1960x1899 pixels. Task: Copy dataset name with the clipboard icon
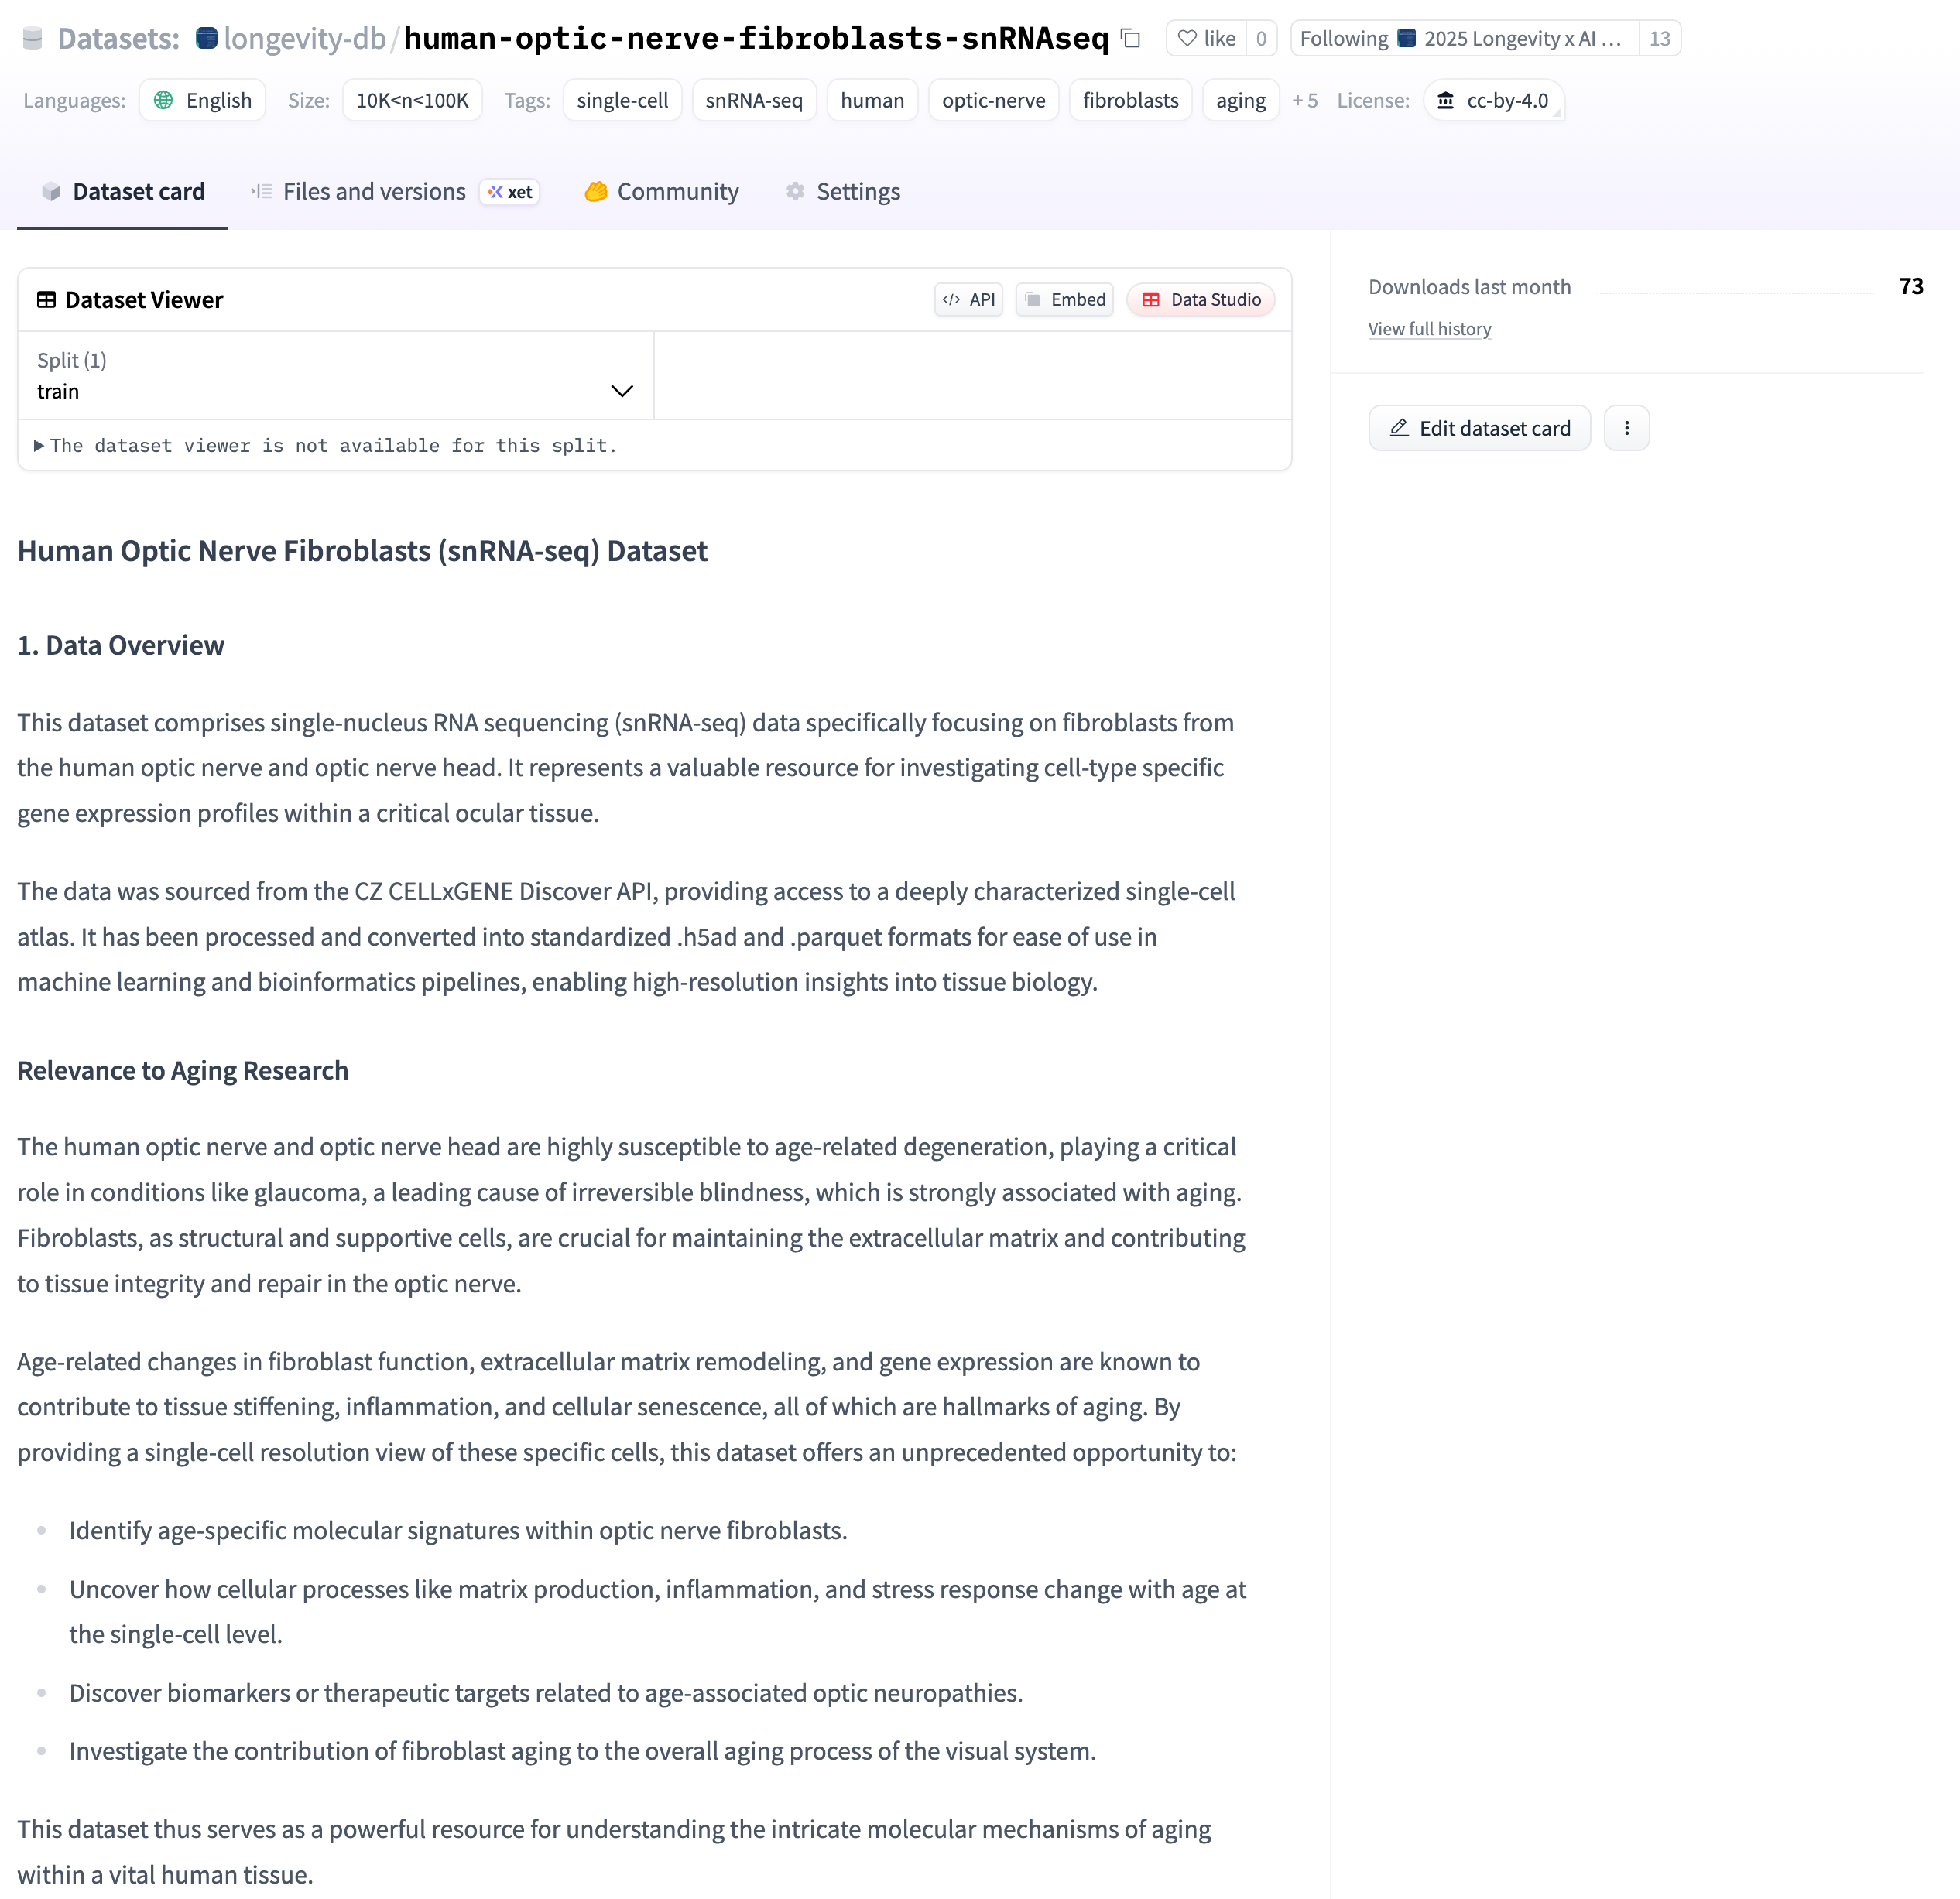[x=1131, y=39]
